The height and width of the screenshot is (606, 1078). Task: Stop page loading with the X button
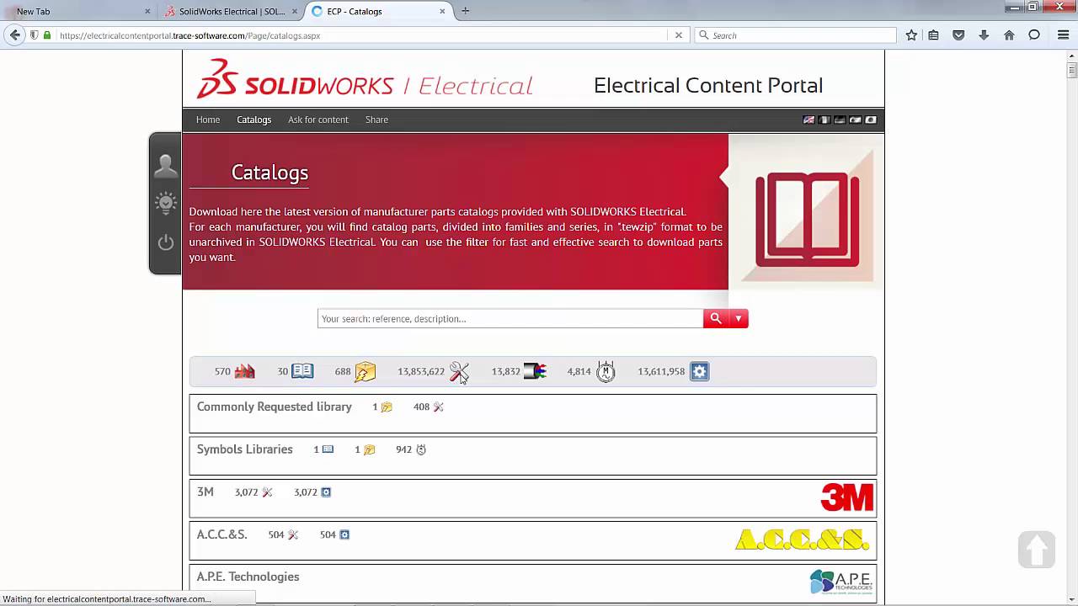click(678, 35)
